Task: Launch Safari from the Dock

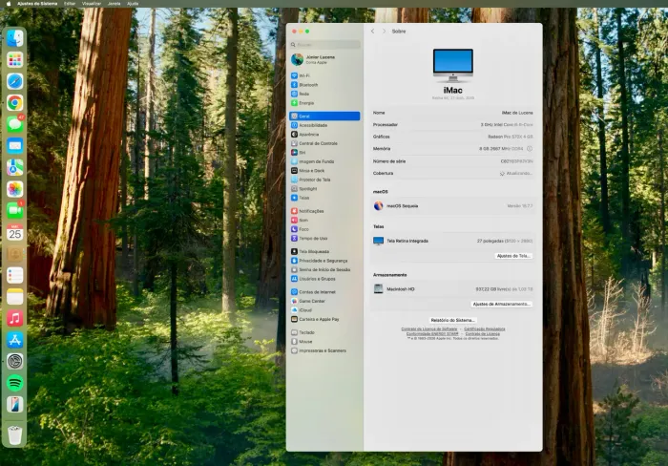Action: 15,81
